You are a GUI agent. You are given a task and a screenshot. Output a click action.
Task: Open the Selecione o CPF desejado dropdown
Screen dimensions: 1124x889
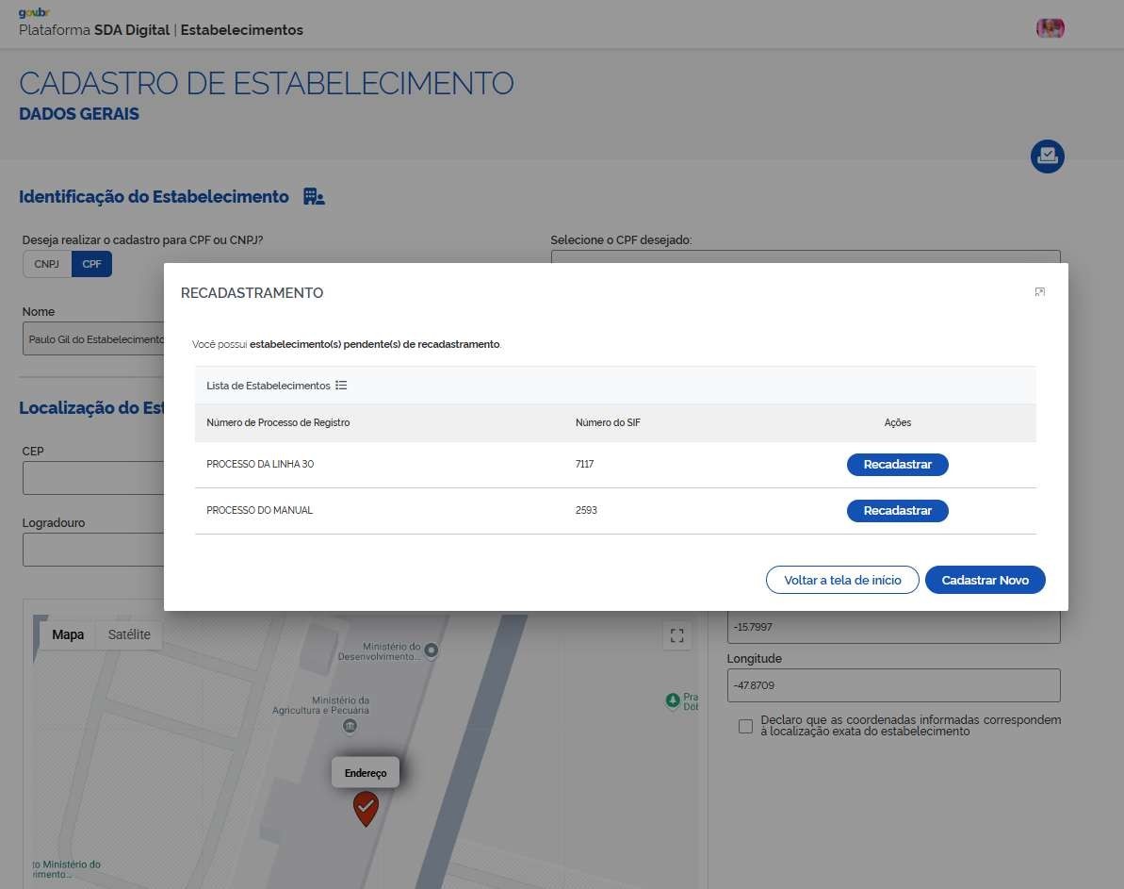tap(805, 257)
